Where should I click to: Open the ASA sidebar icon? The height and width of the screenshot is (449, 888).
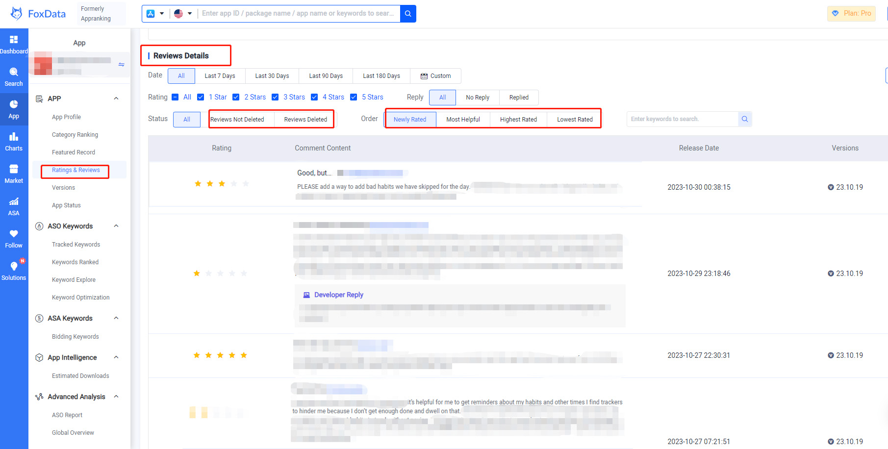click(x=14, y=201)
